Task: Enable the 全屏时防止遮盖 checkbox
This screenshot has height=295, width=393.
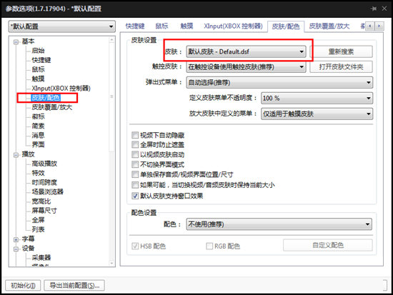Action: (x=135, y=144)
